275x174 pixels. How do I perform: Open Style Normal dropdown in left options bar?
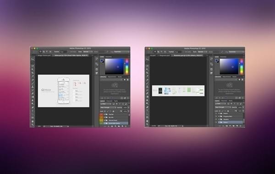click(x=88, y=52)
